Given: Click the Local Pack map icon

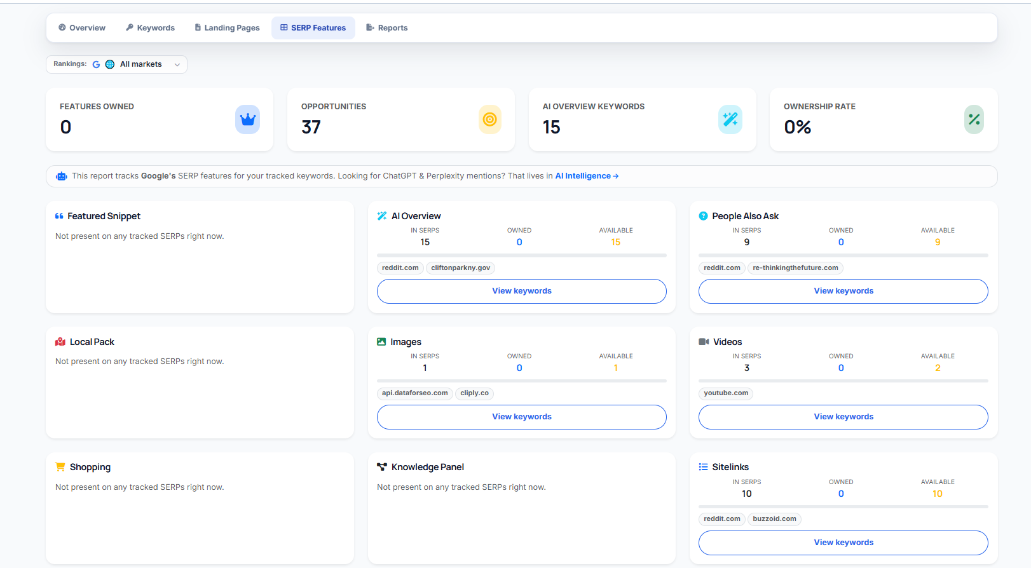Looking at the screenshot, I should (x=60, y=342).
